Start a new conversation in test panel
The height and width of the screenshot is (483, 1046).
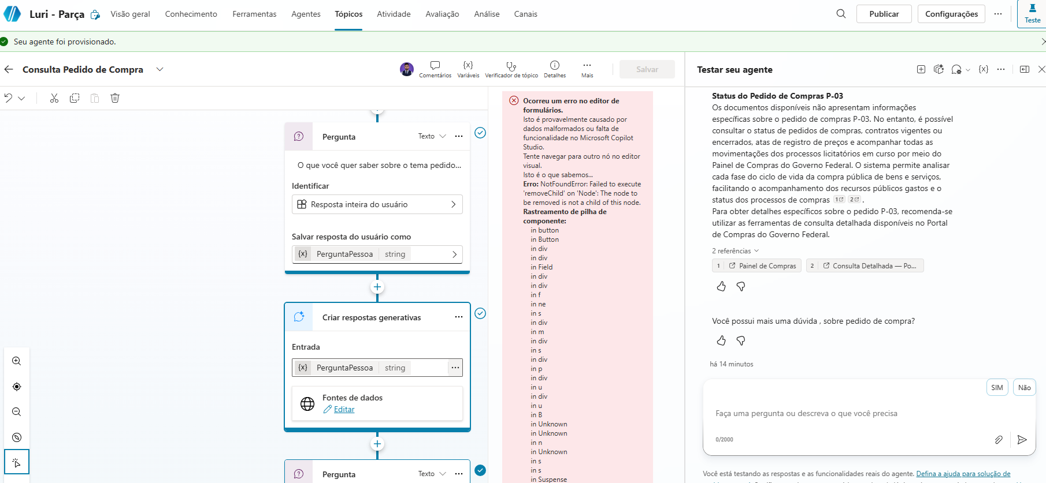[921, 69]
